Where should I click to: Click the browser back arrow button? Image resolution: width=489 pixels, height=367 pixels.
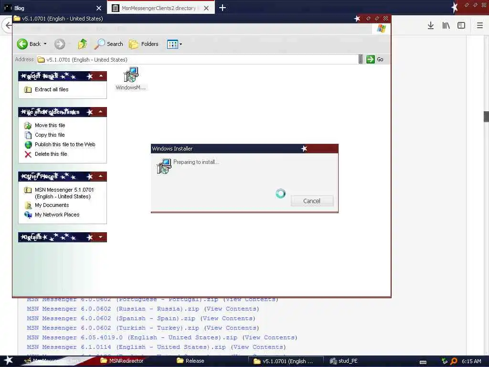point(8,26)
